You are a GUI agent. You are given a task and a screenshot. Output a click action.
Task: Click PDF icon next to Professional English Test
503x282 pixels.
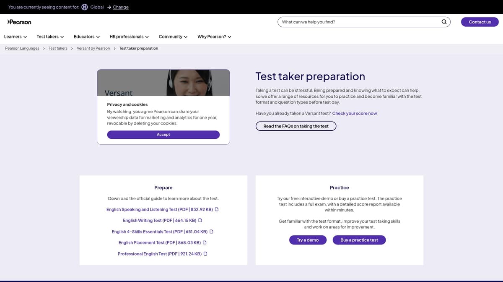coord(205,254)
